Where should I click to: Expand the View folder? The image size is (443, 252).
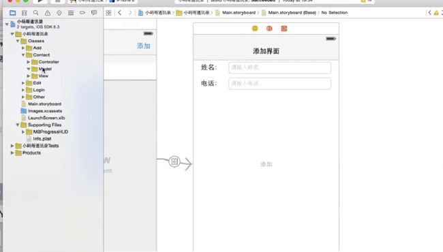click(29, 76)
